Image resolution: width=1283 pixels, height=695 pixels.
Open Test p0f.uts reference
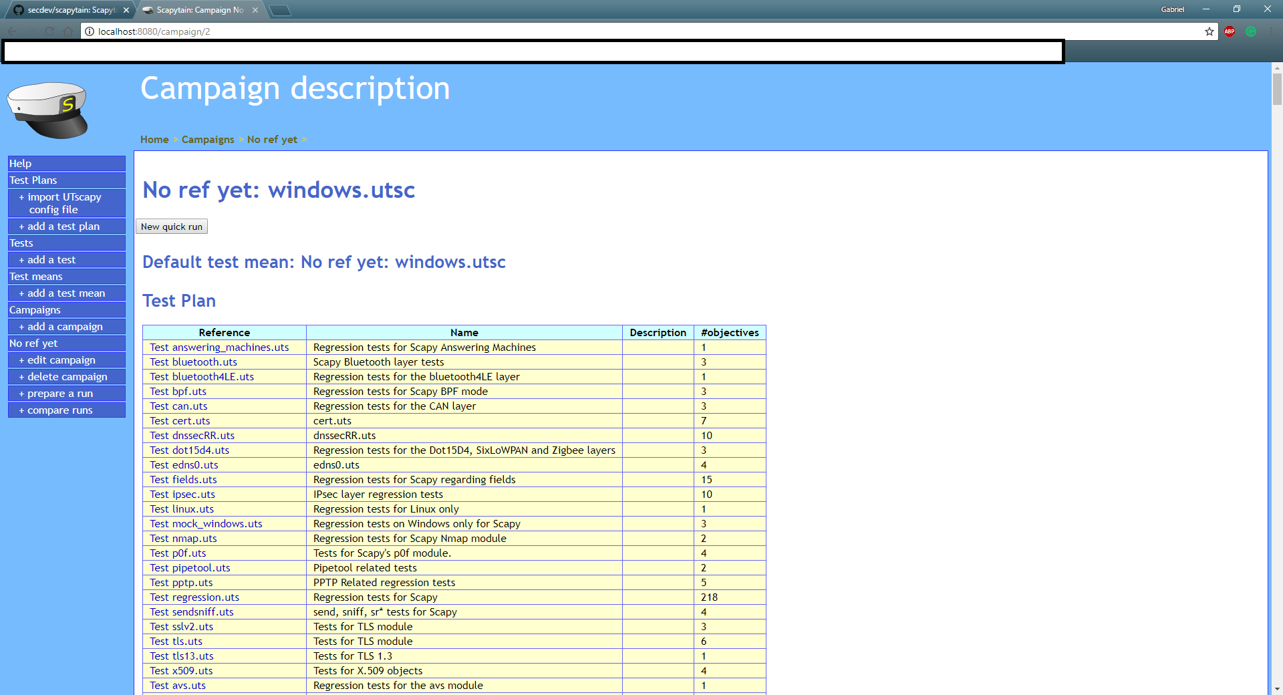coord(178,553)
